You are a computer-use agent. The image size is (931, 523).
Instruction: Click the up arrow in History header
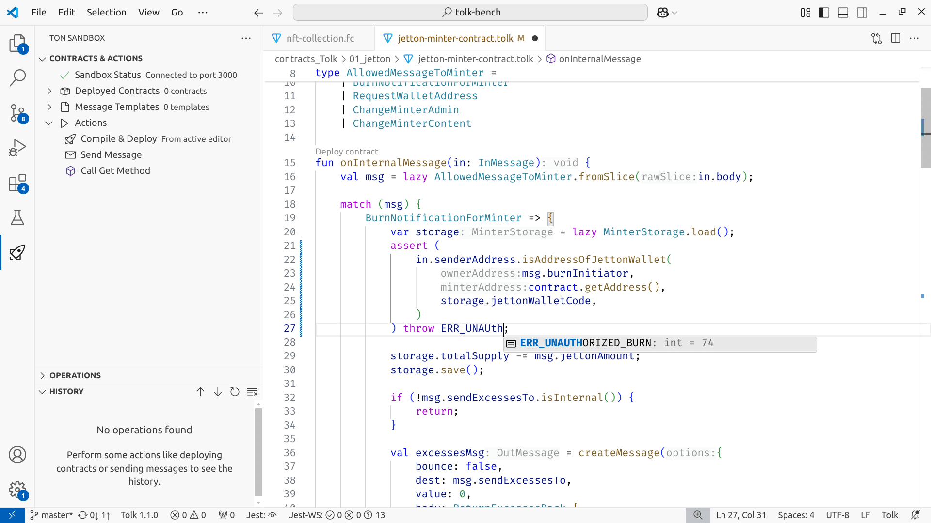[200, 392]
